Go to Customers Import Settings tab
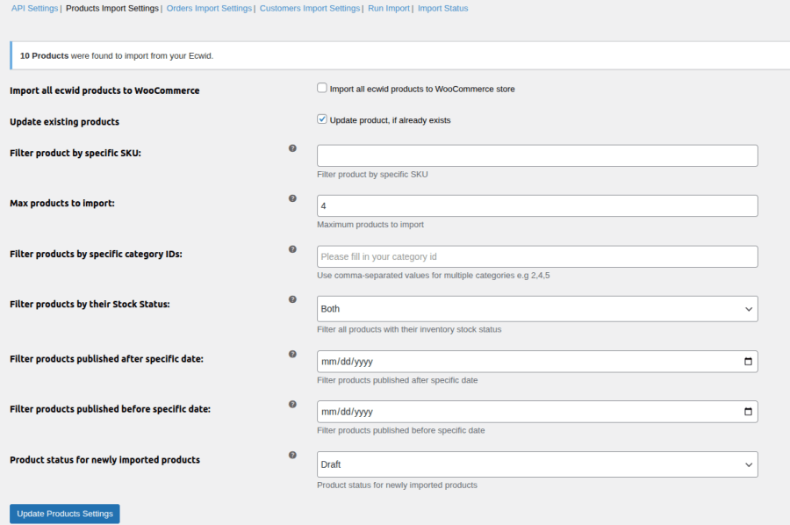 tap(310, 9)
